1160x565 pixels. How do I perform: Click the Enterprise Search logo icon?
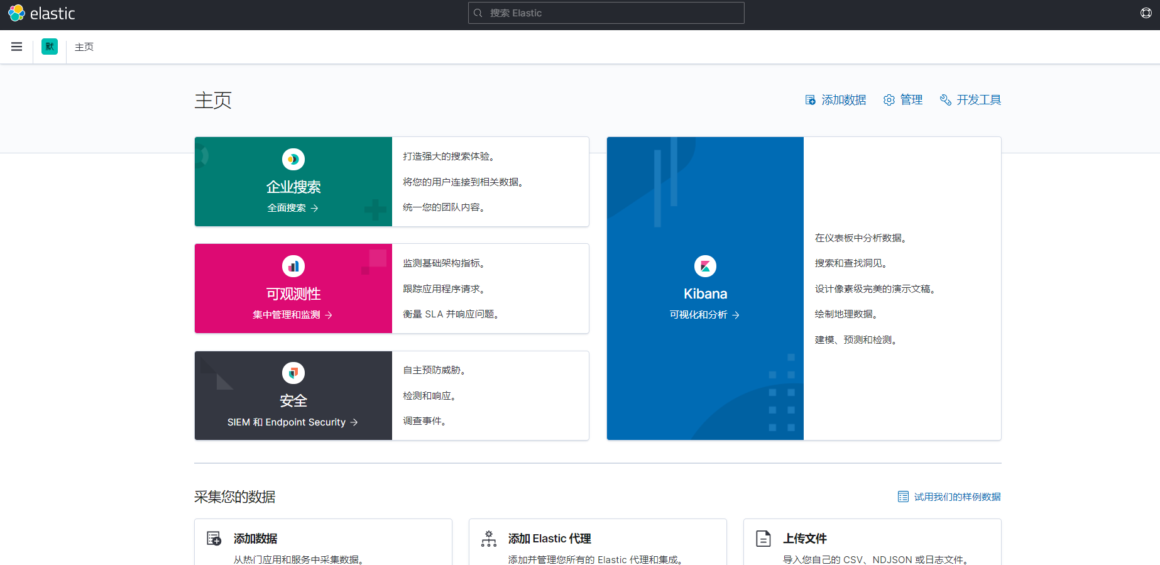pos(293,160)
